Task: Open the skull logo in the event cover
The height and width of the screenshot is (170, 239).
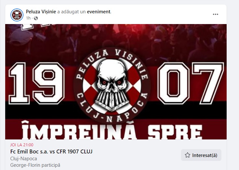Action: coord(112,85)
